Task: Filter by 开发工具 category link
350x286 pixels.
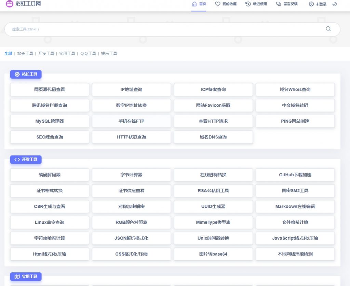Action: [46, 54]
